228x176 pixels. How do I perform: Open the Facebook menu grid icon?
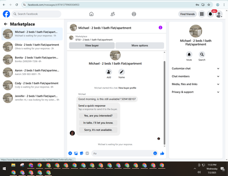202,14
